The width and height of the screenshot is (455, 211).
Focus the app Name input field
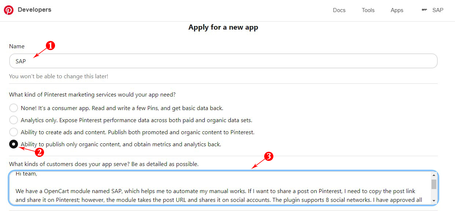pyautogui.click(x=223, y=61)
